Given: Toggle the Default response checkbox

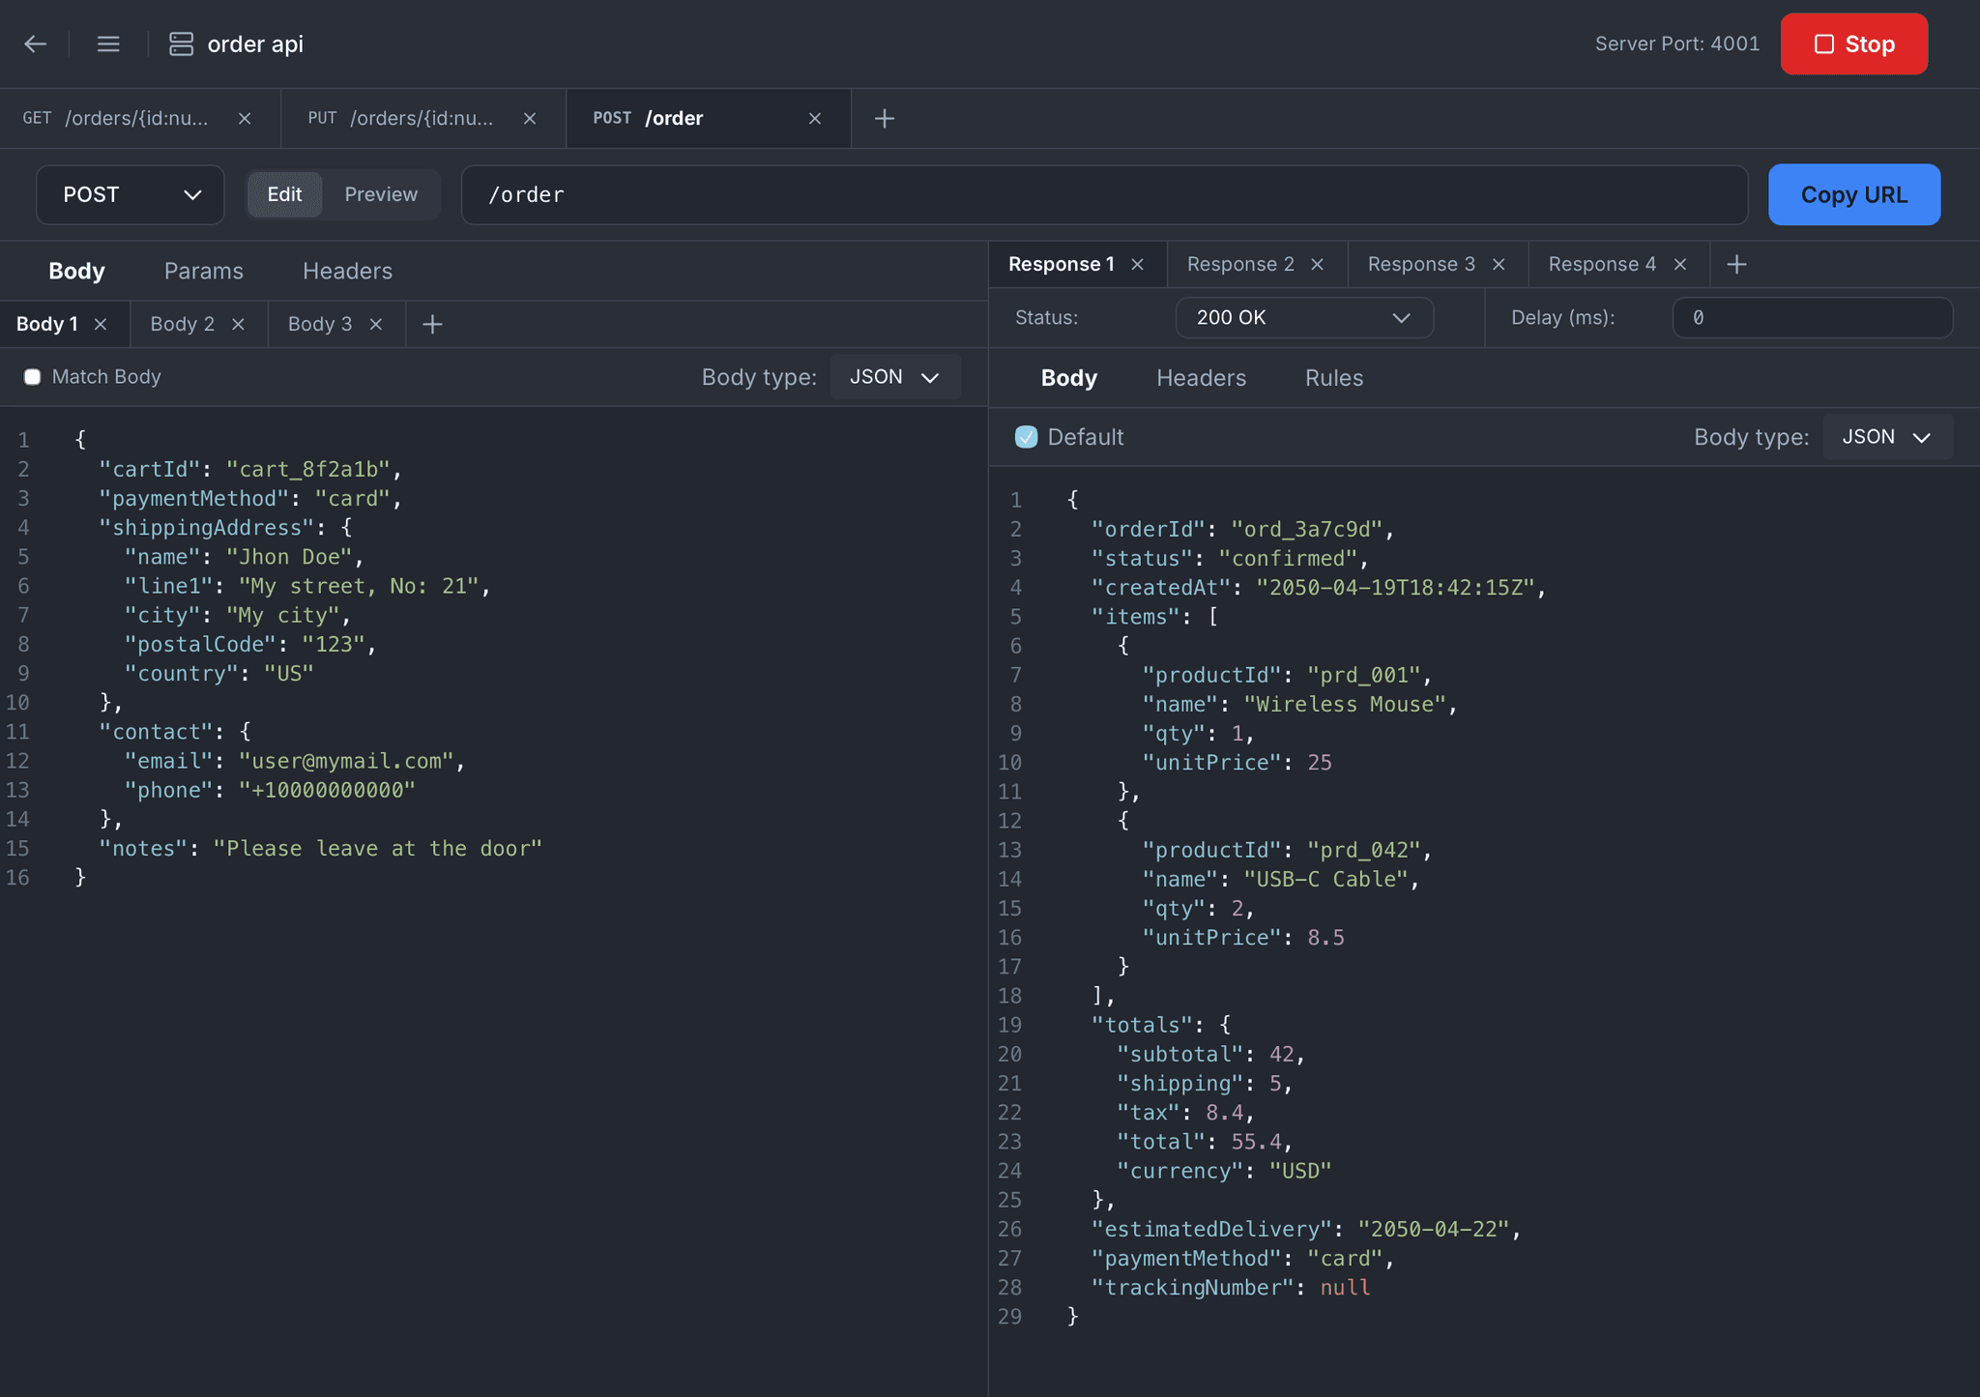Looking at the screenshot, I should coord(1026,437).
